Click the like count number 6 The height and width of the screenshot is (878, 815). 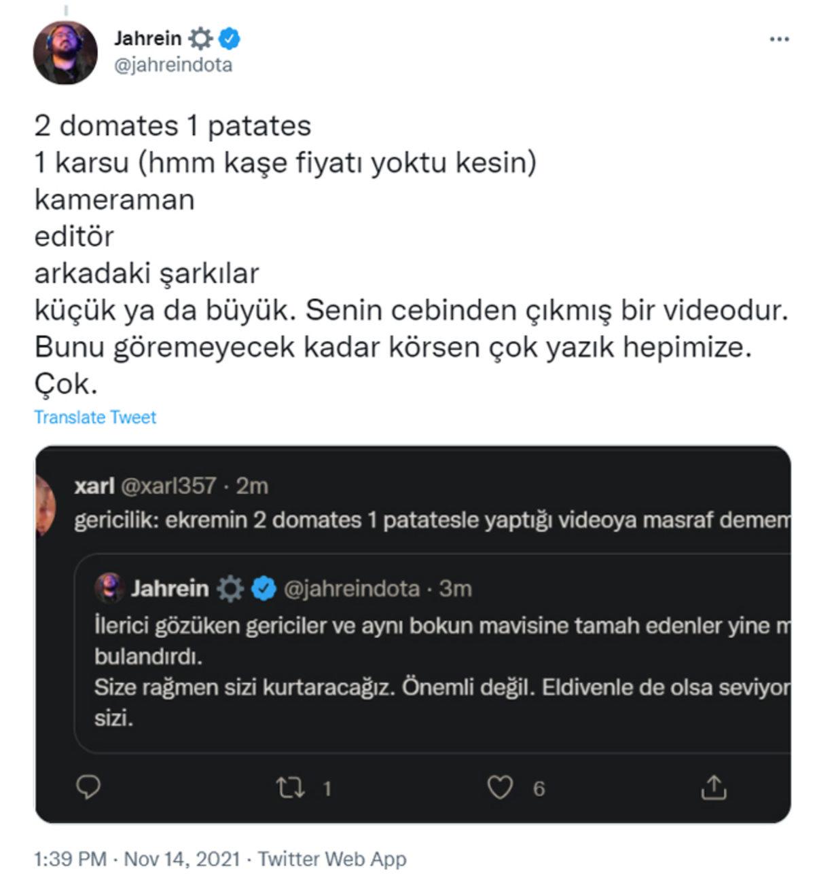coord(539,788)
